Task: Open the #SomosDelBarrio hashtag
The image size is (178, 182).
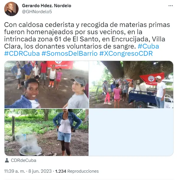Action: pyautogui.click(x=69, y=53)
